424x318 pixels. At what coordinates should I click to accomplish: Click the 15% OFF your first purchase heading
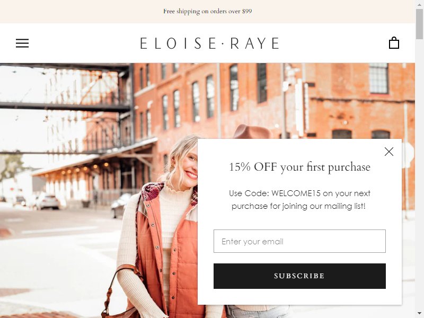pos(299,167)
